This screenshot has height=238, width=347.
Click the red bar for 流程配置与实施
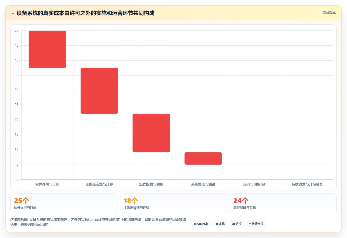pyautogui.click(x=151, y=133)
